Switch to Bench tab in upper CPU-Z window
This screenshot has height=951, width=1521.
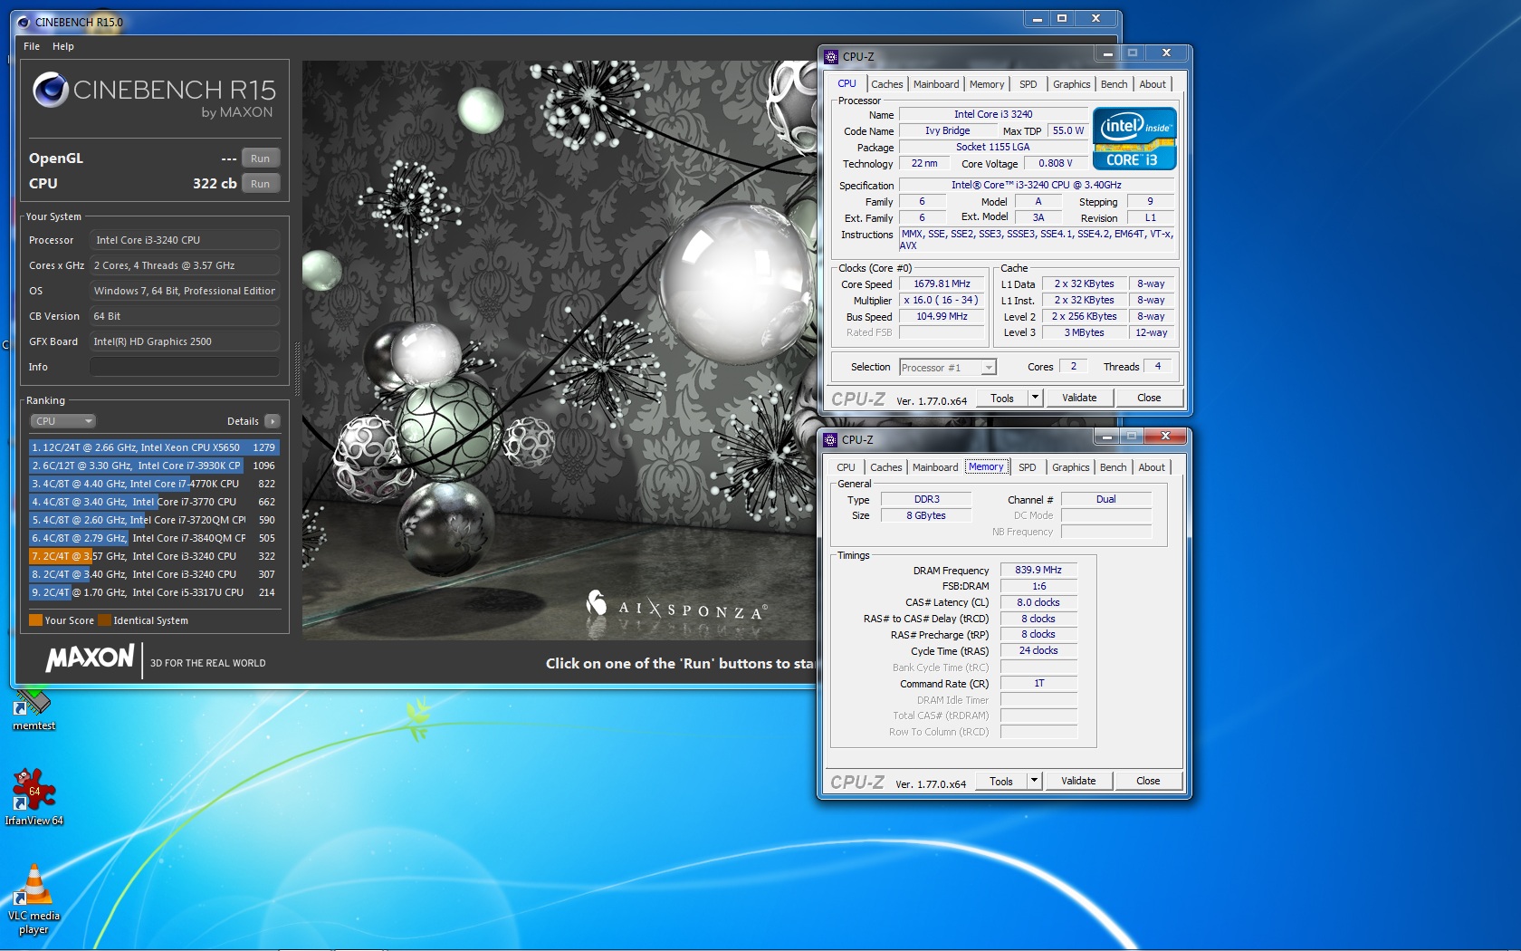(1114, 84)
